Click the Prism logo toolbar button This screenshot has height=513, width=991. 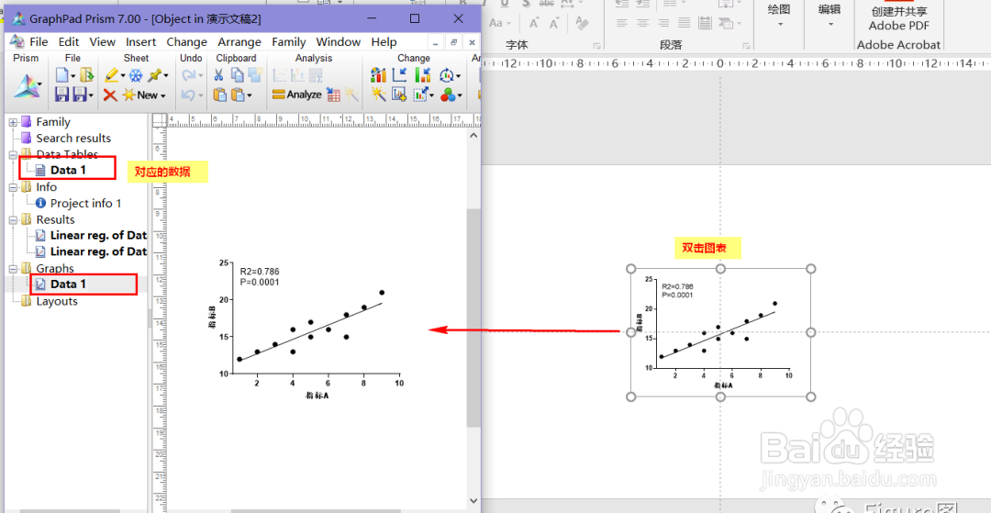coord(26,86)
